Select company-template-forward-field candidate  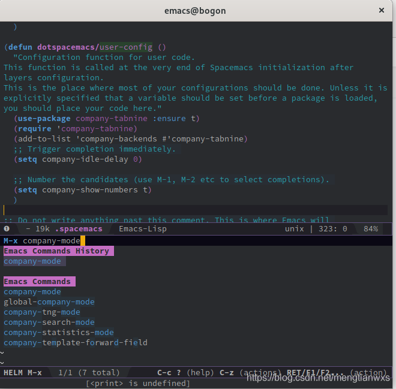(76, 343)
